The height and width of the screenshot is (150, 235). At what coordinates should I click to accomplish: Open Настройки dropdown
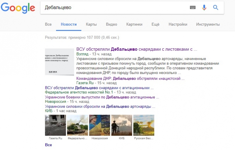[x=178, y=24]
